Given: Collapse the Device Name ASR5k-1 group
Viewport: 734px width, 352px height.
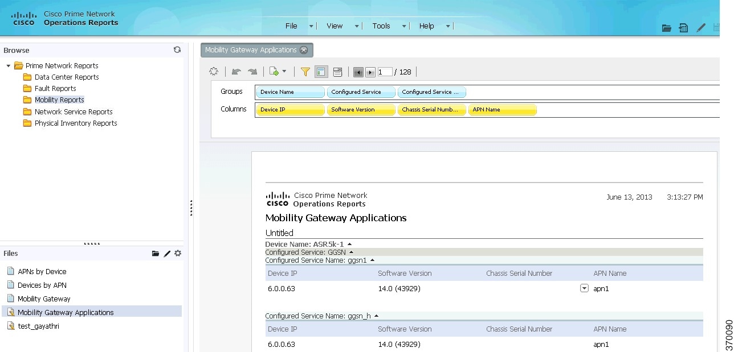Looking at the screenshot, I should 349,244.
